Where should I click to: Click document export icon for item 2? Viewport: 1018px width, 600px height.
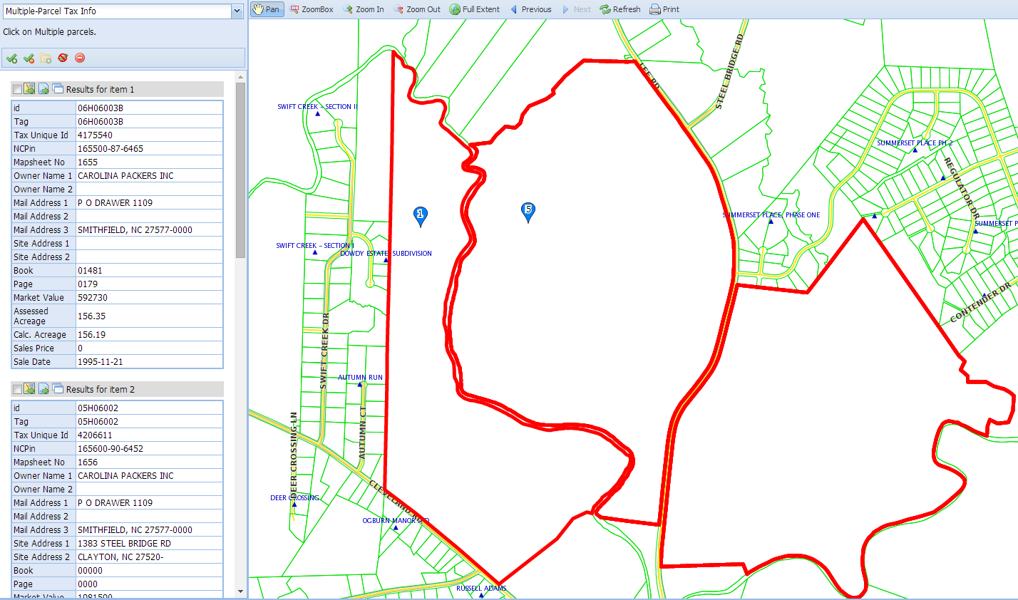click(x=43, y=389)
